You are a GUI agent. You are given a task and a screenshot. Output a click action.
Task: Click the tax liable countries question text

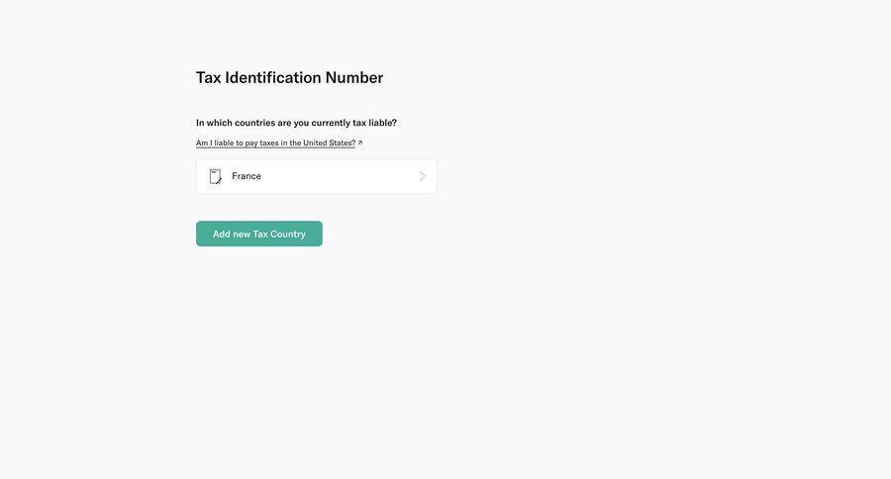coord(296,123)
